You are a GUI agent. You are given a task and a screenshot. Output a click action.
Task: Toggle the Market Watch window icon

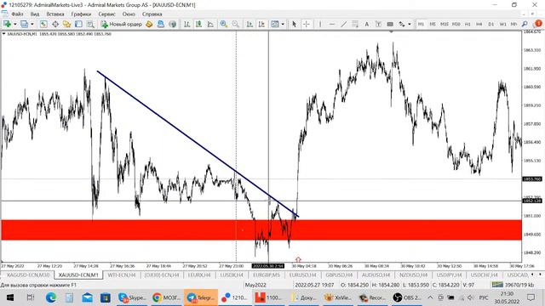[x=43, y=24]
